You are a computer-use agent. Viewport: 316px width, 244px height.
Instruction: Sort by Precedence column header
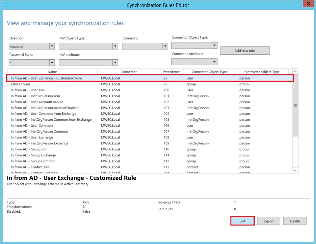click(x=171, y=72)
